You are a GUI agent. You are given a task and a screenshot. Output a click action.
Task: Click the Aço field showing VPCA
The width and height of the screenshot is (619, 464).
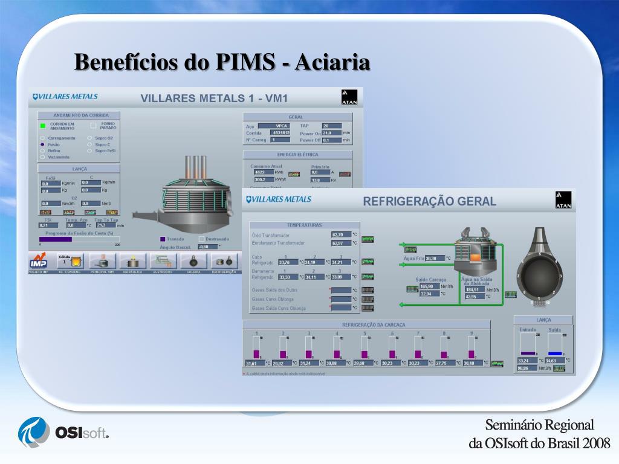tap(274, 126)
